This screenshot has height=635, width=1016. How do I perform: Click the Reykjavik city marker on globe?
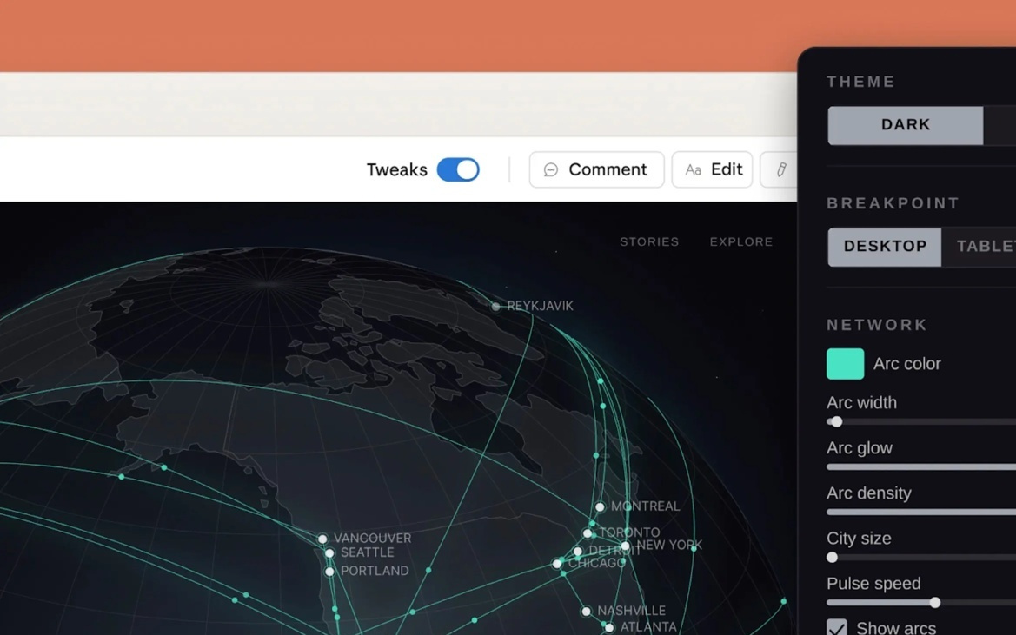(x=495, y=307)
